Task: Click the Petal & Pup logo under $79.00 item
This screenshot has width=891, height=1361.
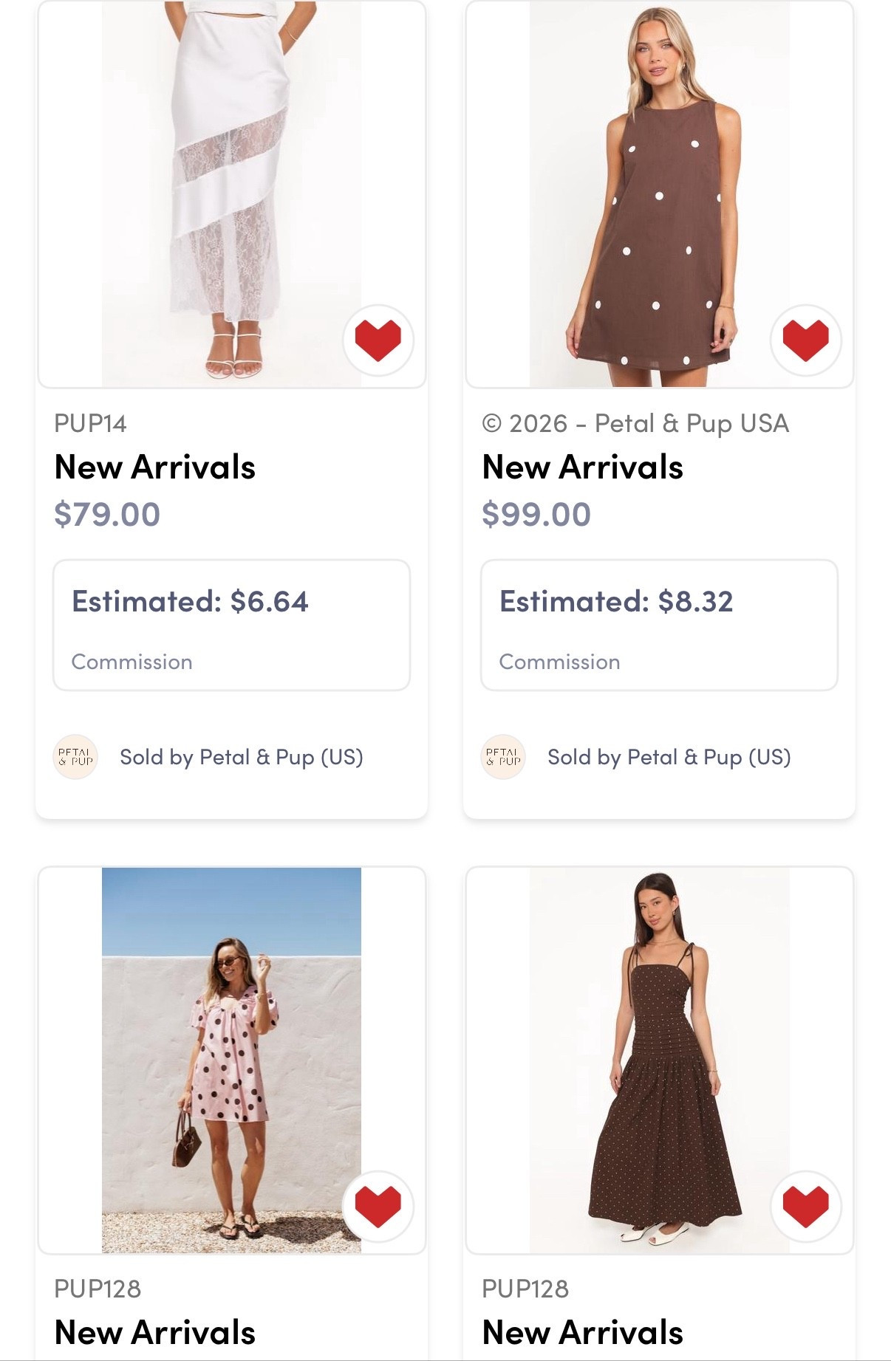Action: coord(75,757)
